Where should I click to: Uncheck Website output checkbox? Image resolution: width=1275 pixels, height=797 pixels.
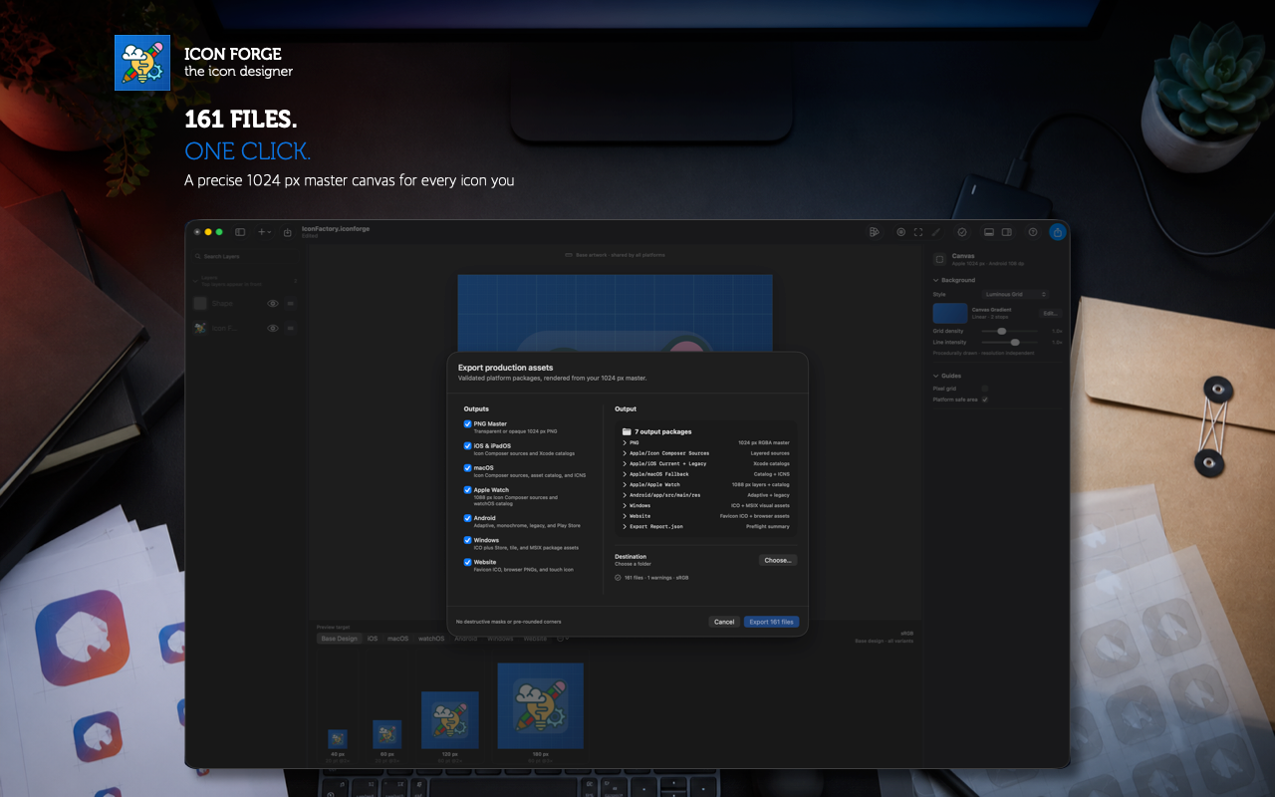[x=467, y=562]
